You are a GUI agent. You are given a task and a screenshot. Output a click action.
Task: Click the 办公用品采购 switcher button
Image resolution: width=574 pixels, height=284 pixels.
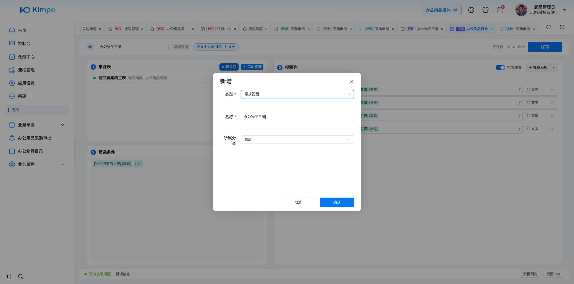tap(442, 10)
